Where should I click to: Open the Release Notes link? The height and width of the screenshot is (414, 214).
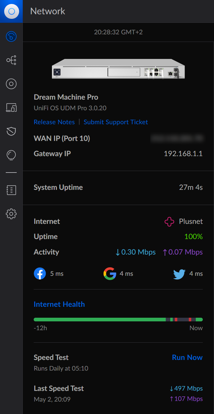click(54, 122)
